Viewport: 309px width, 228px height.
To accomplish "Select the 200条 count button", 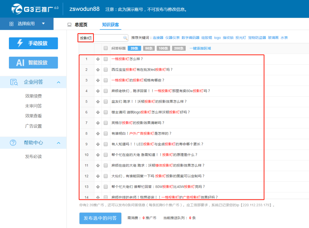I will coord(179,48).
